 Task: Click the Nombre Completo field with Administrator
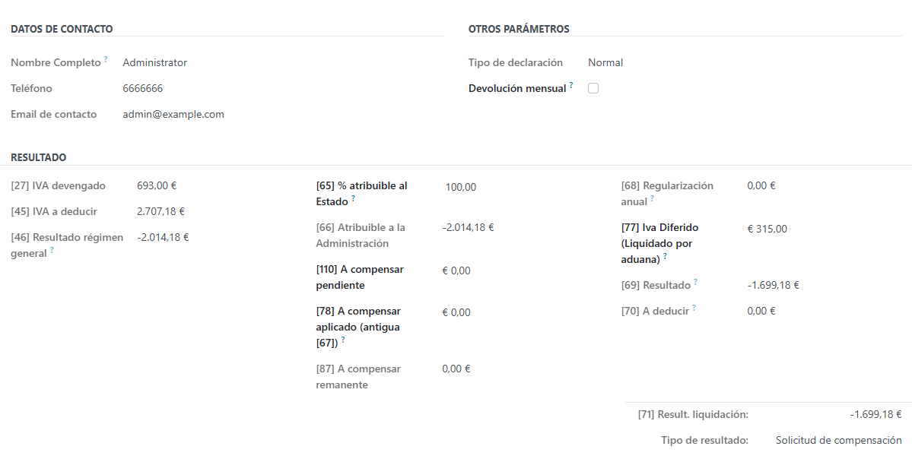click(155, 63)
